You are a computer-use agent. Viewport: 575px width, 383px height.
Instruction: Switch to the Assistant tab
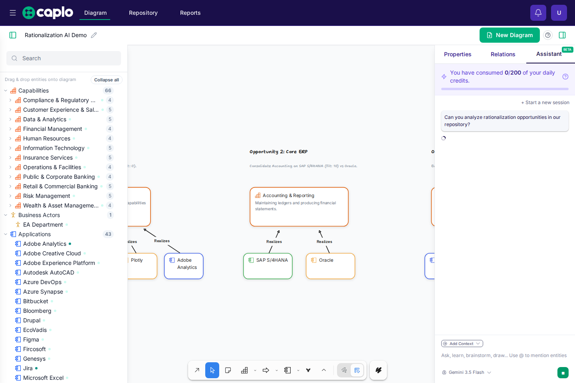click(550, 54)
